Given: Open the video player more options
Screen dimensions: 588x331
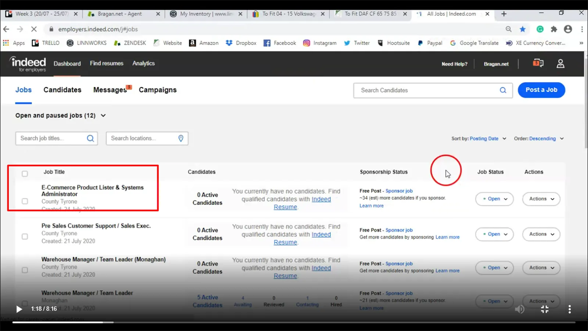Looking at the screenshot, I should pyautogui.click(x=570, y=309).
